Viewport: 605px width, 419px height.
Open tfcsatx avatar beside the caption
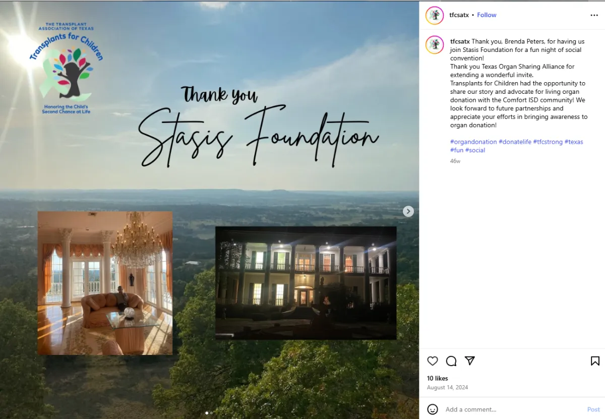[435, 45]
